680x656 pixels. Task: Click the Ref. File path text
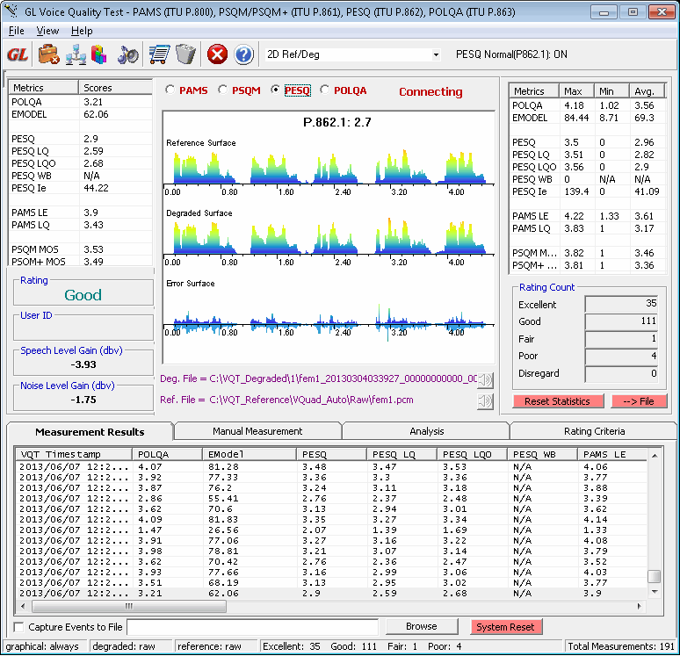coord(286,400)
